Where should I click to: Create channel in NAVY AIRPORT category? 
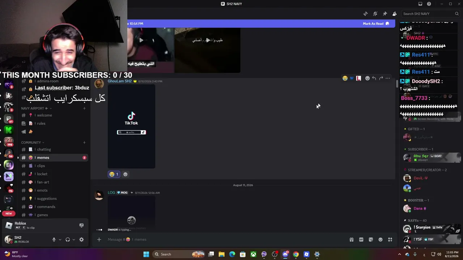point(84,108)
